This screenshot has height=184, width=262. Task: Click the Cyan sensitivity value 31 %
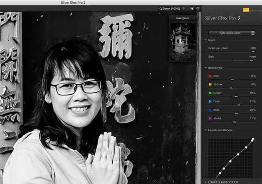point(253,101)
